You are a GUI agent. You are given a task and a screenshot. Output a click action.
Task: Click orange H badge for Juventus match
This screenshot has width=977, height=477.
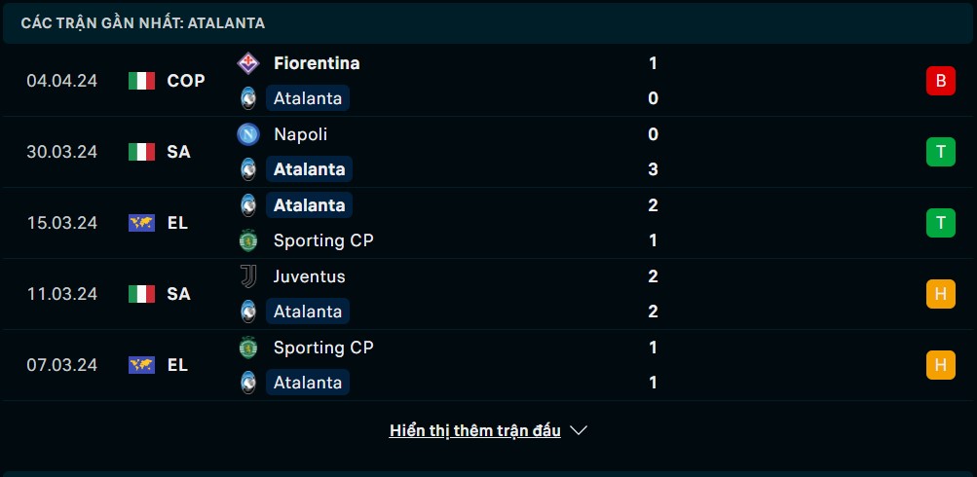(940, 294)
